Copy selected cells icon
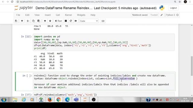Screen dimensions: 193x108 [x=33, y=21]
